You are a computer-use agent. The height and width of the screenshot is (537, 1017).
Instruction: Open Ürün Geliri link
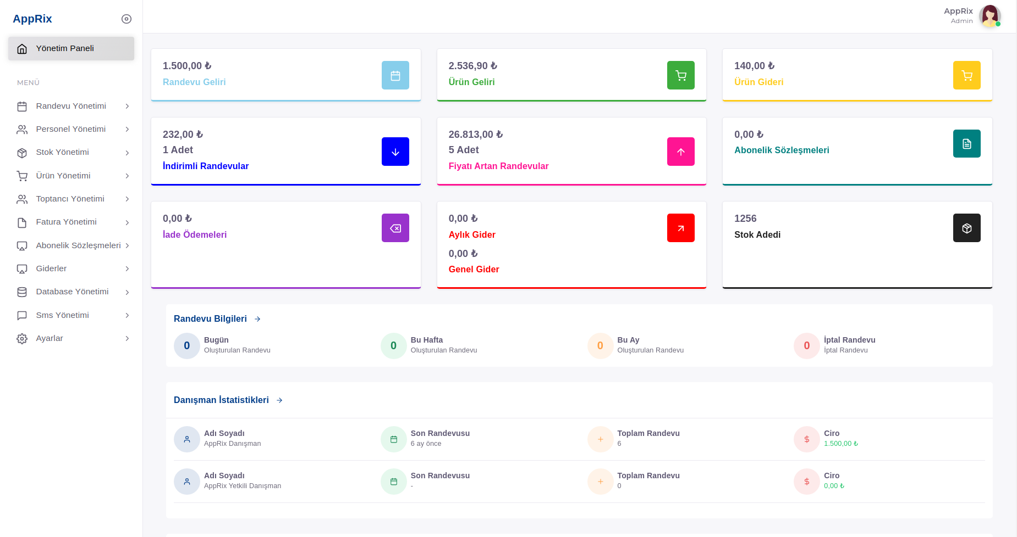pyautogui.click(x=471, y=82)
